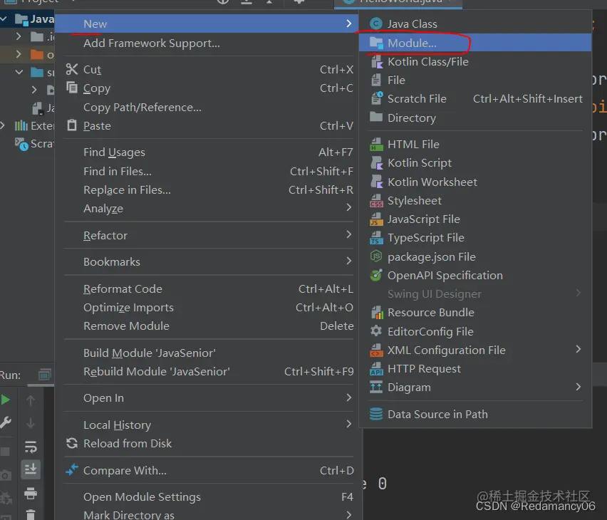The height and width of the screenshot is (520, 607).
Task: Select Scratches and Consoles tree item
Action: [33, 144]
